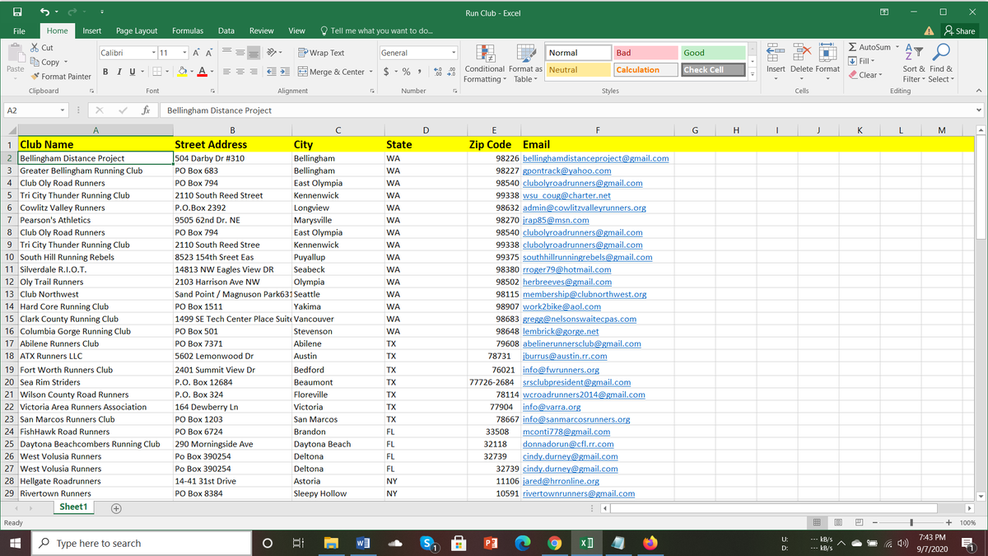
Task: Select the Sheet1 sheet tab
Action: point(73,507)
